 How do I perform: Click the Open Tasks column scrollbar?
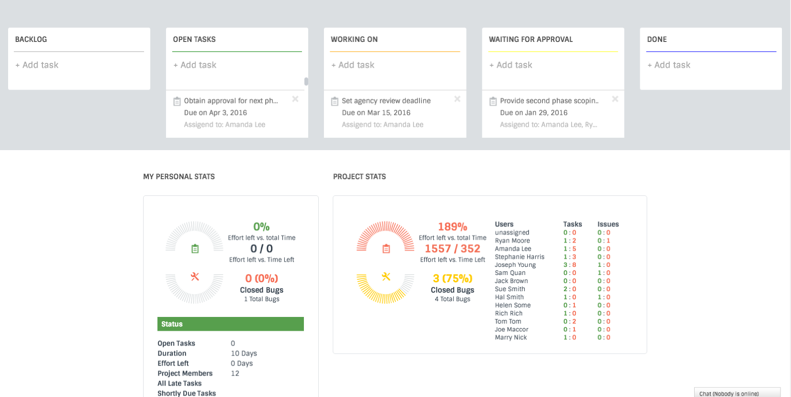306,81
